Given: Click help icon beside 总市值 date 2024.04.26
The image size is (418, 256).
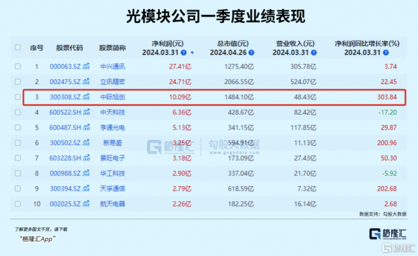Looking at the screenshot, I should (251, 52).
